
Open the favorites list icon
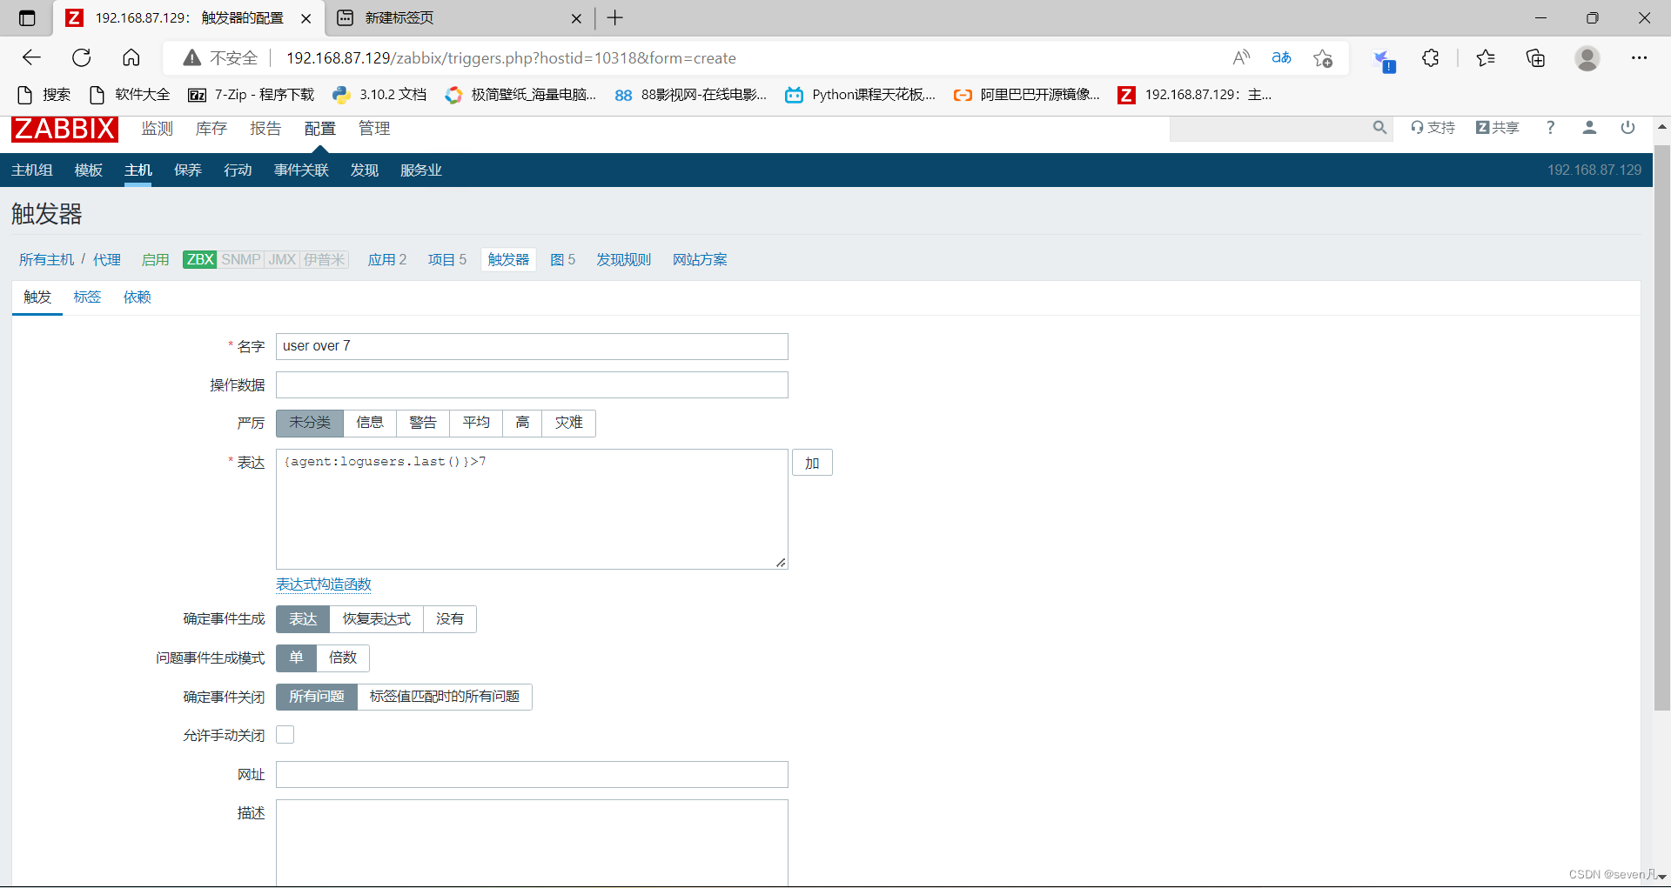tap(1486, 58)
